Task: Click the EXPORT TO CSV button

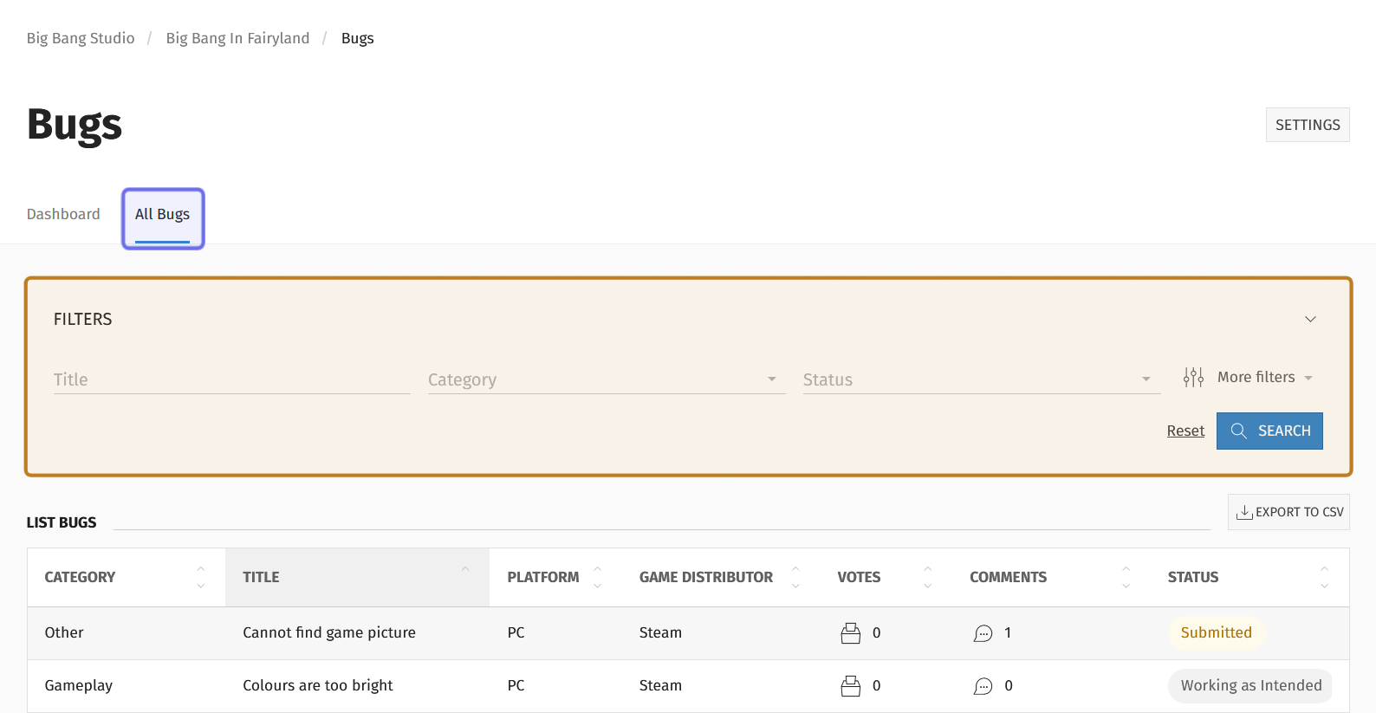Action: (1288, 512)
